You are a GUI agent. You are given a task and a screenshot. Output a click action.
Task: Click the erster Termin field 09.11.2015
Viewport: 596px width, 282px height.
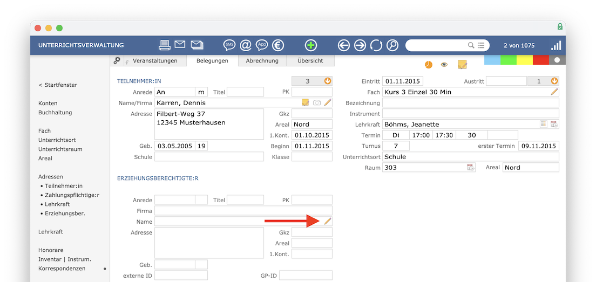(539, 146)
